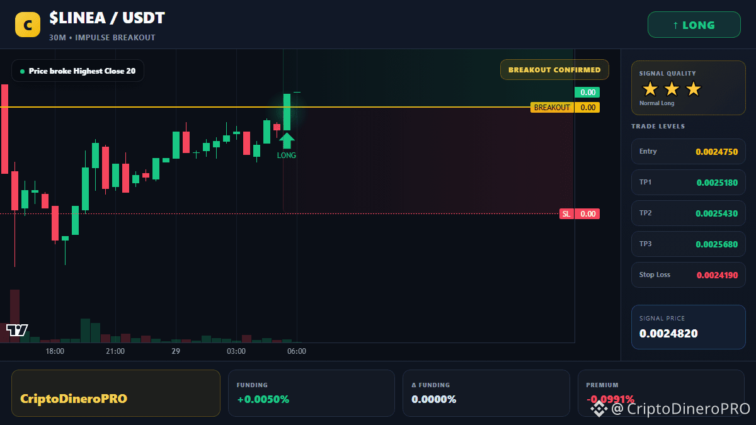Click the 30M • IMPULSE BREAKOUT subtitle
Viewport: 756px width, 425px height.
[102, 38]
